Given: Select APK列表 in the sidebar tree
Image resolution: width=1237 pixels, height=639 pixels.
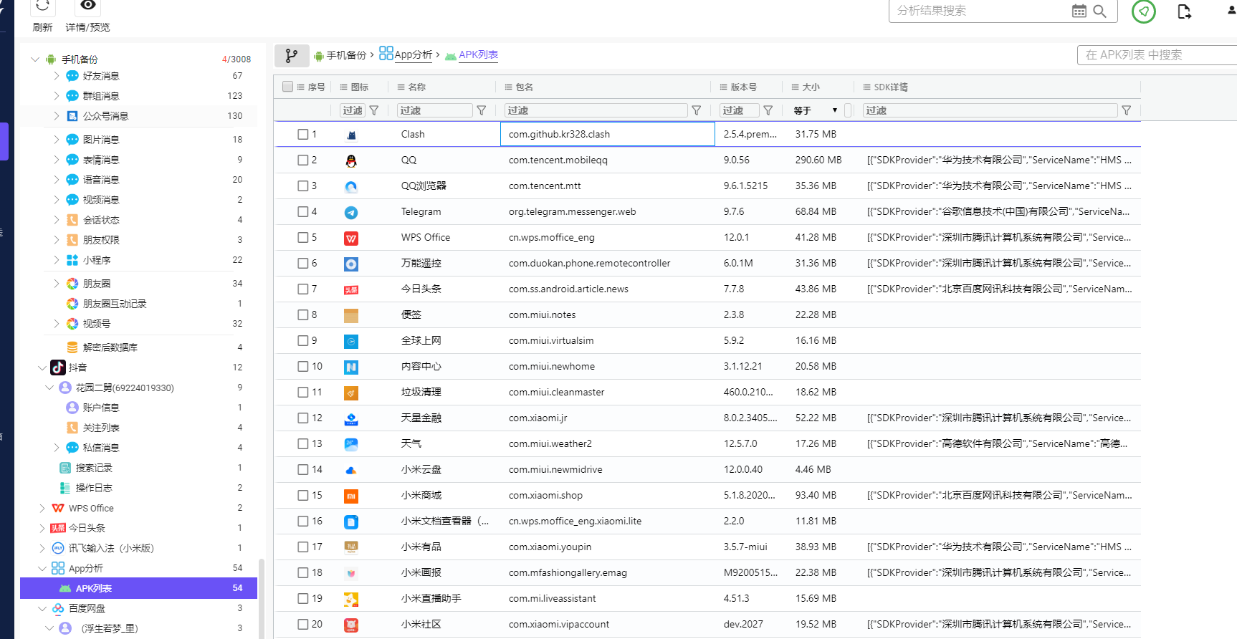Looking at the screenshot, I should point(138,588).
